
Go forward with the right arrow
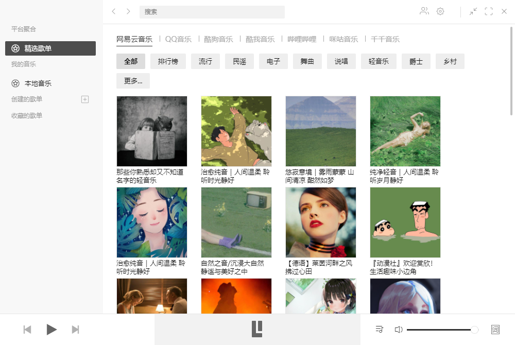[x=128, y=11]
